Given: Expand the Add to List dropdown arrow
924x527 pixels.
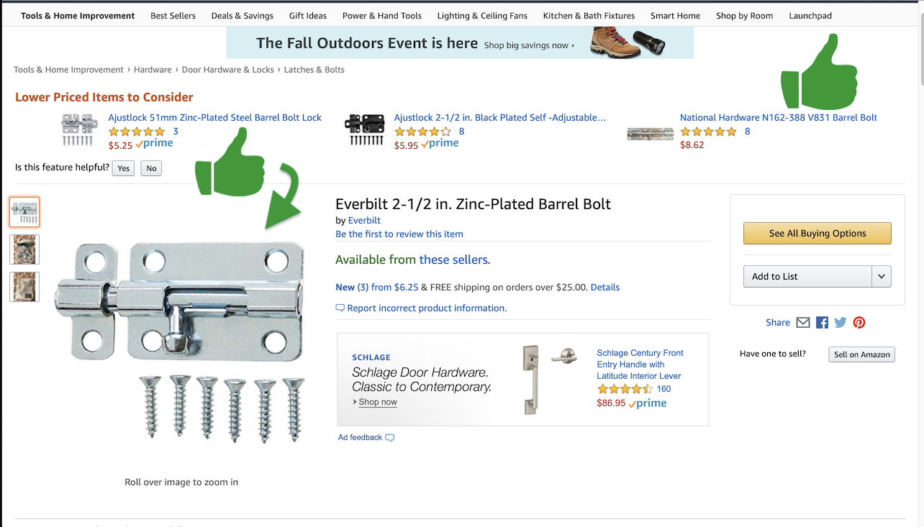Looking at the screenshot, I should point(882,277).
